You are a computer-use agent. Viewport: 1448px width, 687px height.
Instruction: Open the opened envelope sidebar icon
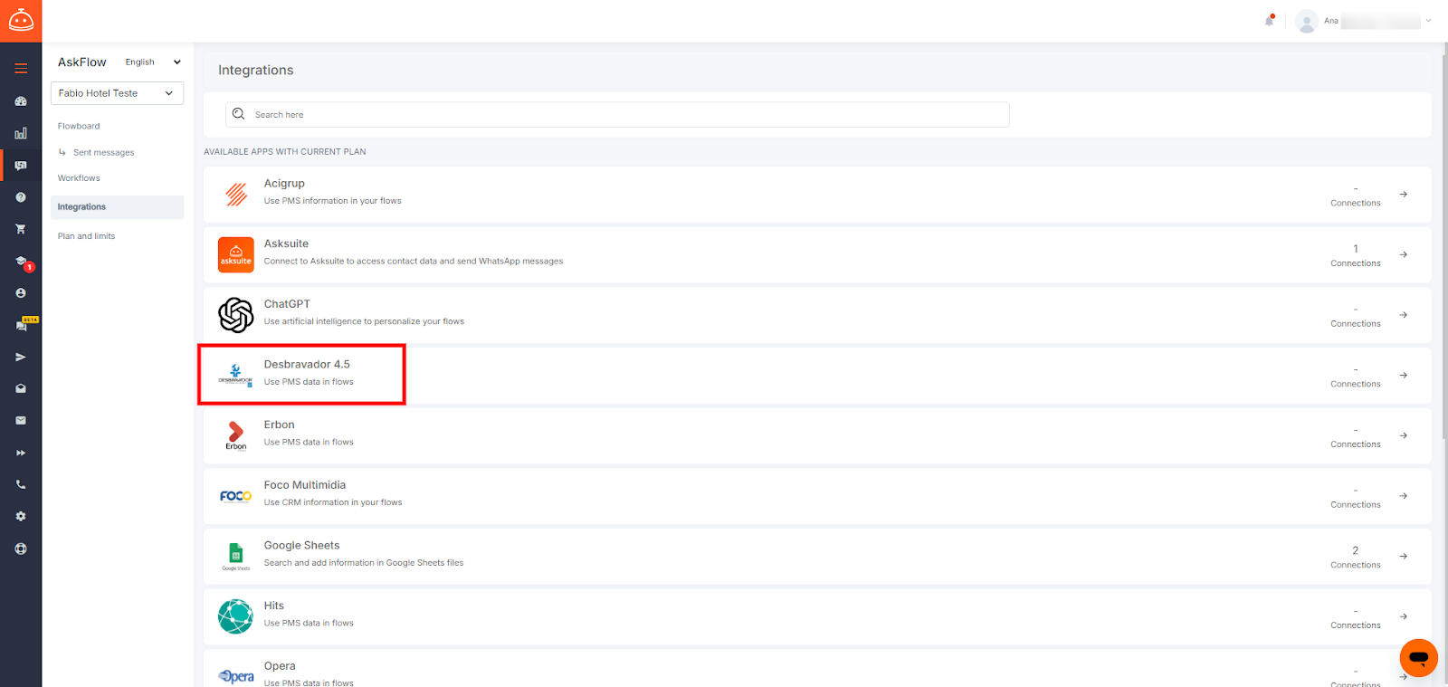point(21,388)
